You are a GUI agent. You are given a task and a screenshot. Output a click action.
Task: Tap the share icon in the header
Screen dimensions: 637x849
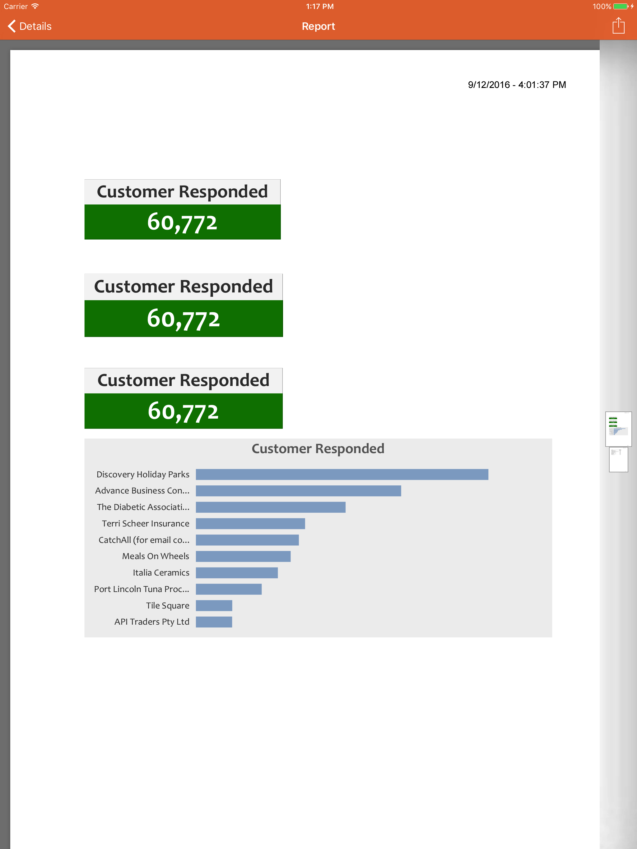618,26
